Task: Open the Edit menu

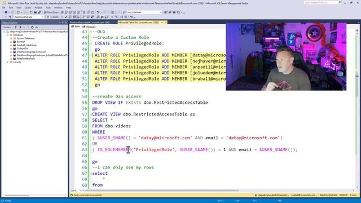Action: (x=11, y=7)
